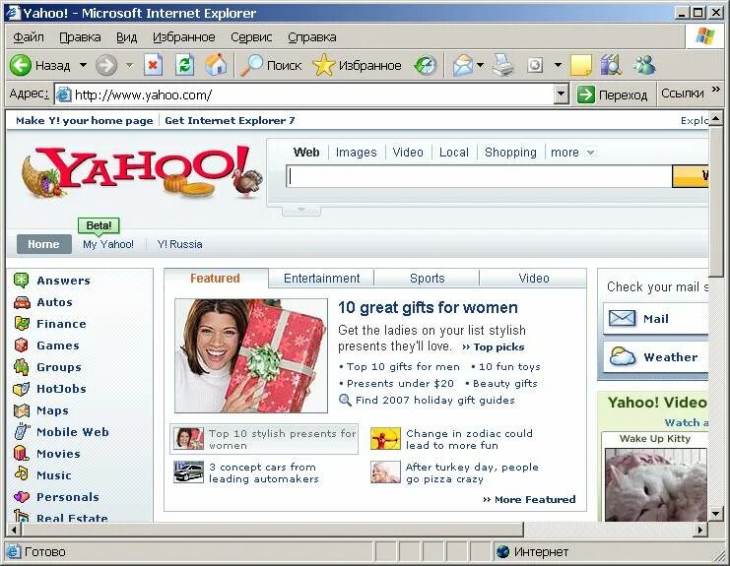This screenshot has height=566, width=730.
Task: Click the address bar URL field
Action: pos(304,94)
